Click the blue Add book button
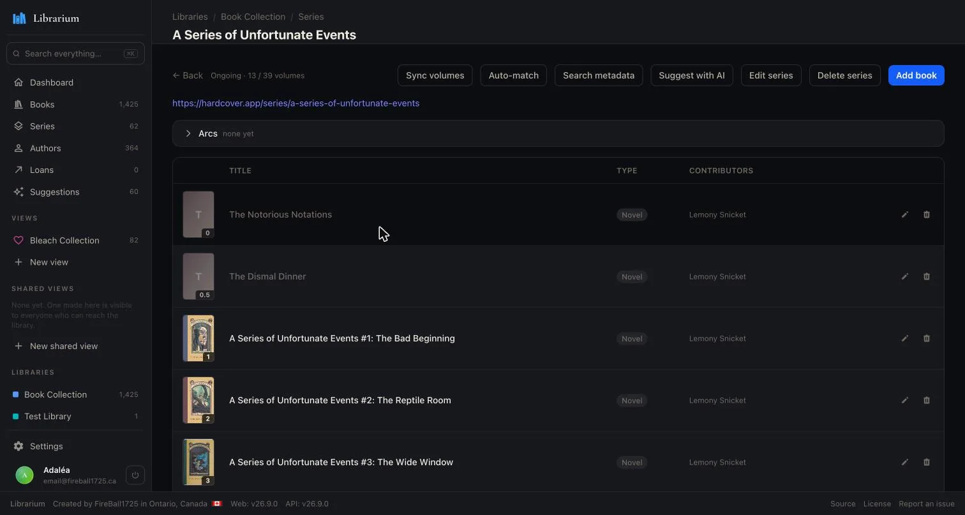Screen dimensions: 965x515 pyautogui.click(x=916, y=75)
